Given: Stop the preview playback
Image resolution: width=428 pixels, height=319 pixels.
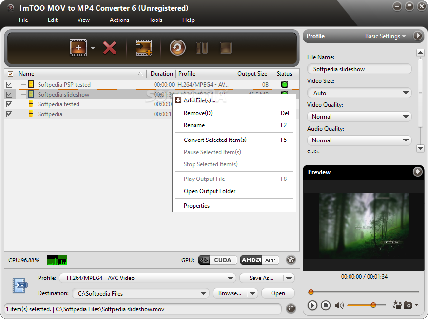Looking at the screenshot, I should (x=325, y=305).
